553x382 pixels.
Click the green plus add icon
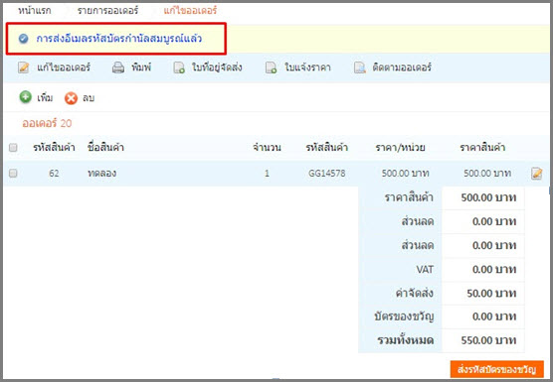click(x=26, y=96)
